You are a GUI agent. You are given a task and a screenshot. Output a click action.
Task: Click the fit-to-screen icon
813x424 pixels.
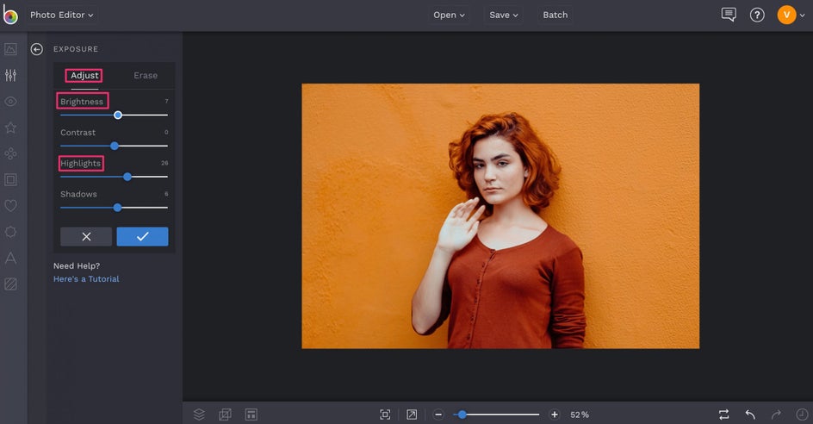click(x=385, y=415)
